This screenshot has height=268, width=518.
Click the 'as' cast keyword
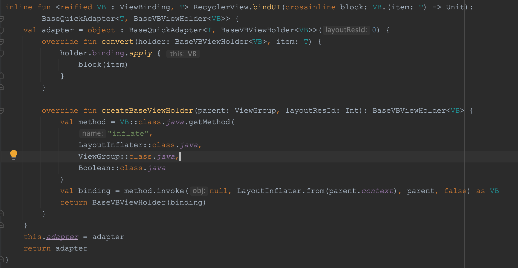point(480,191)
